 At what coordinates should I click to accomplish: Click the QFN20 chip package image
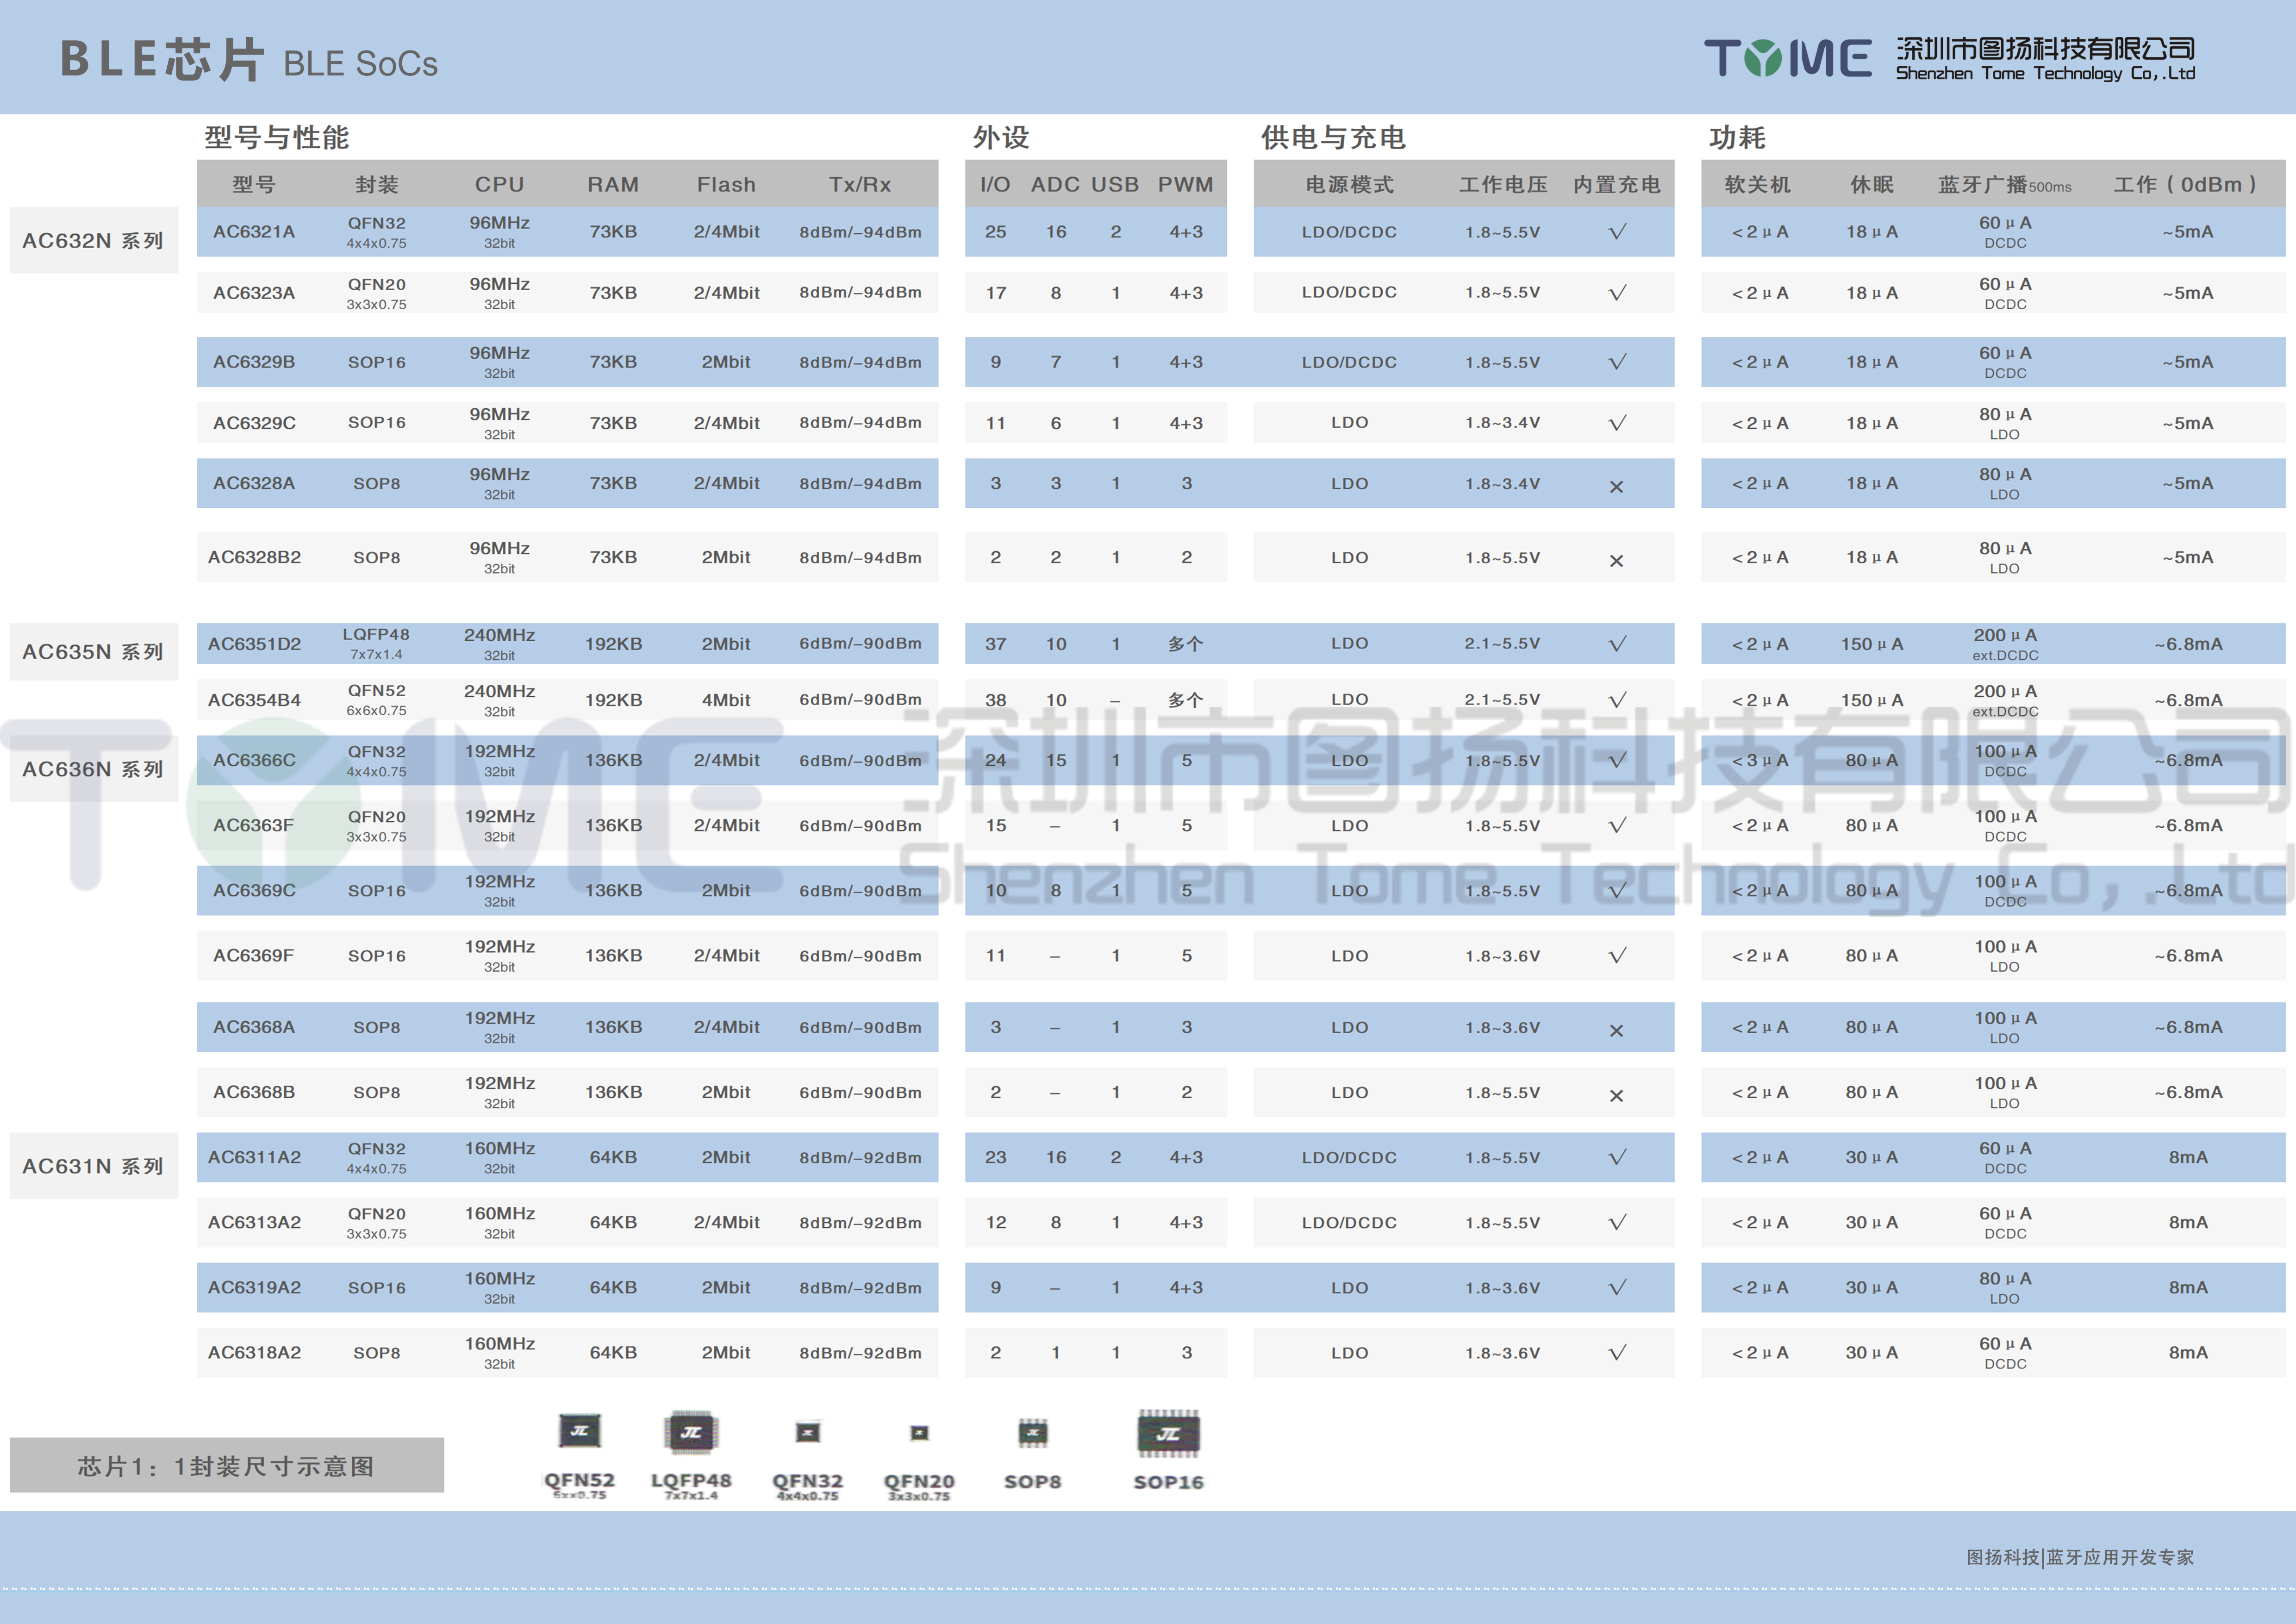click(x=919, y=1433)
